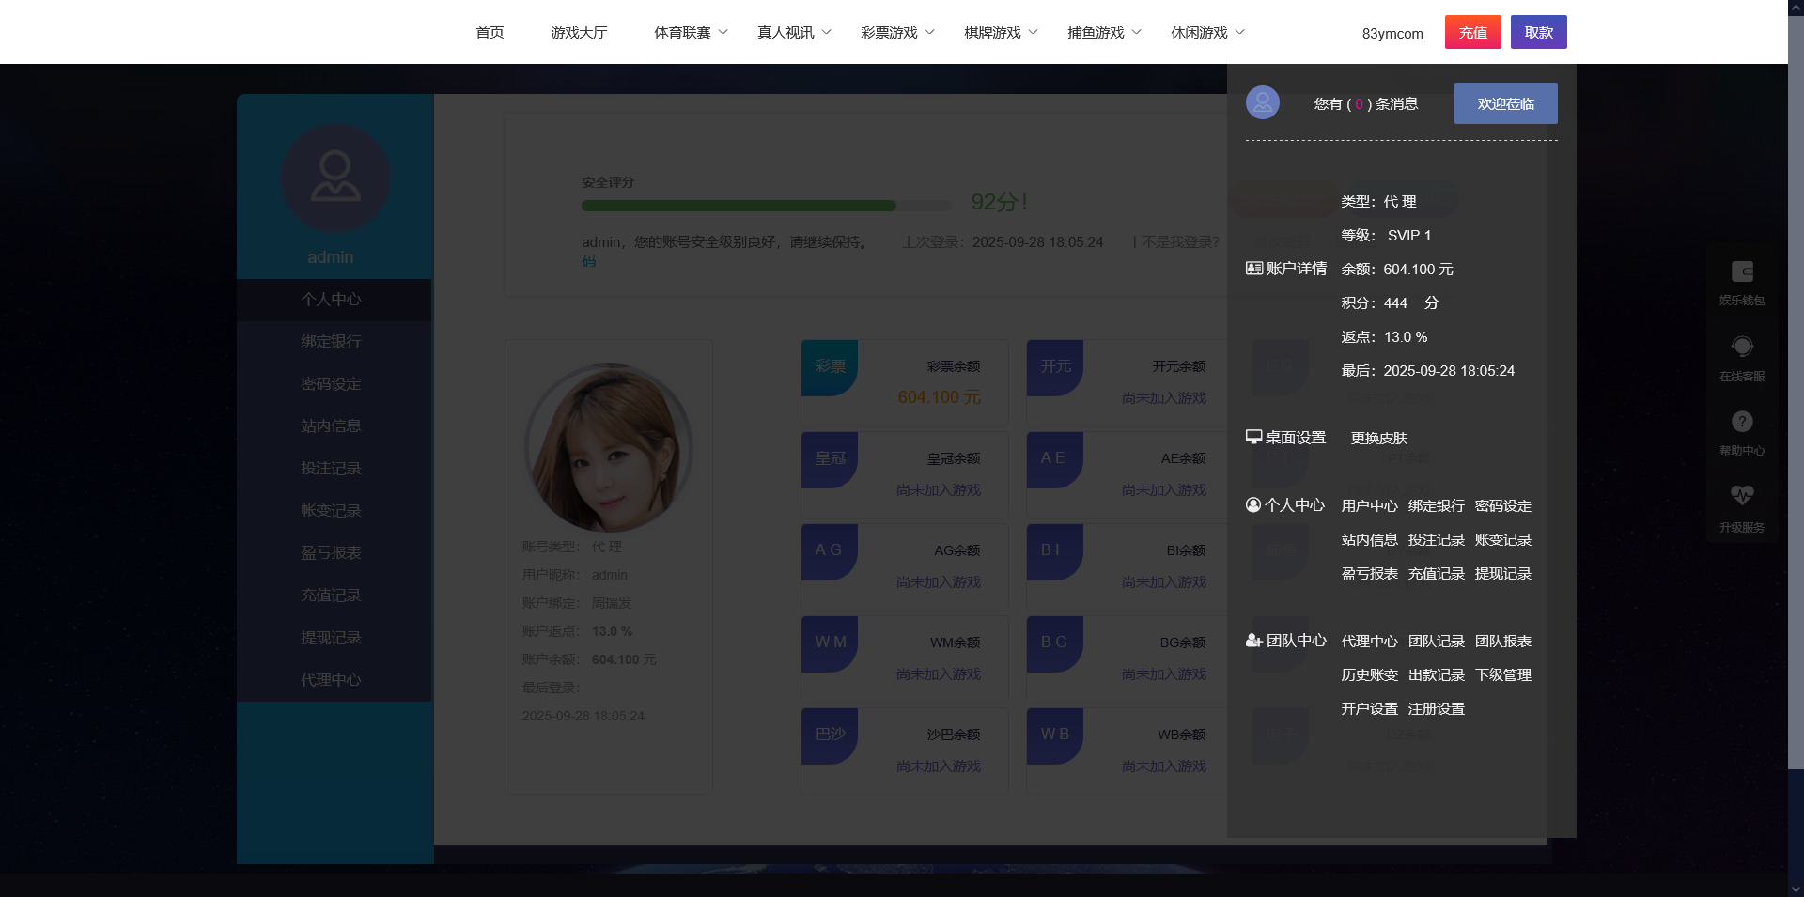Click the 帮助中心 question mark icon
Screen dimensions: 1804x897
(x=1742, y=422)
